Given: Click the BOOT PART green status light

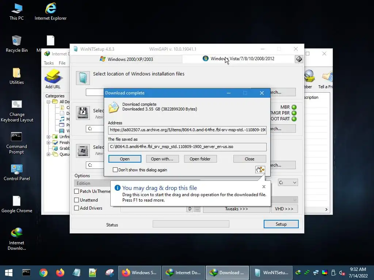Looking at the screenshot, I should (x=294, y=119).
